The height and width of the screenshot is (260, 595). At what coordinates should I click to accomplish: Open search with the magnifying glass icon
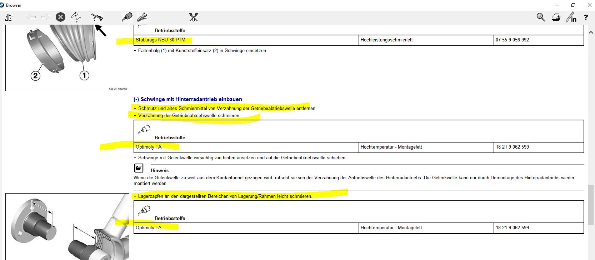coord(541,17)
